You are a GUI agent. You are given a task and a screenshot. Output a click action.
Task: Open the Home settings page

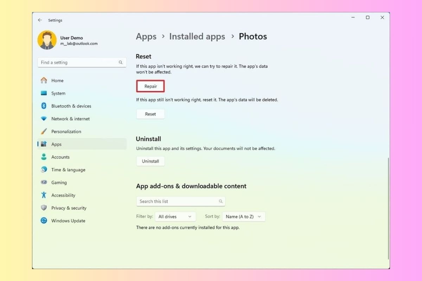pyautogui.click(x=82, y=80)
